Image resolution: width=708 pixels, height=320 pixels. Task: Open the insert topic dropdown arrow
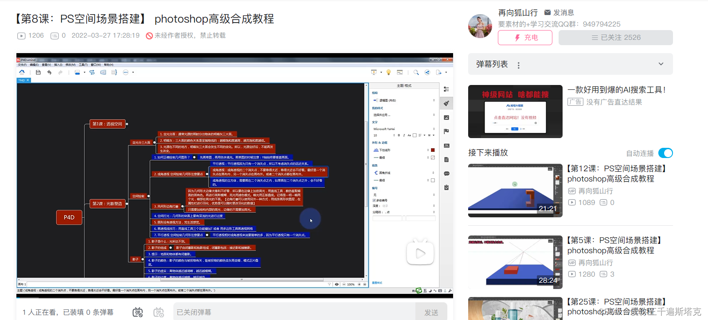point(84,73)
